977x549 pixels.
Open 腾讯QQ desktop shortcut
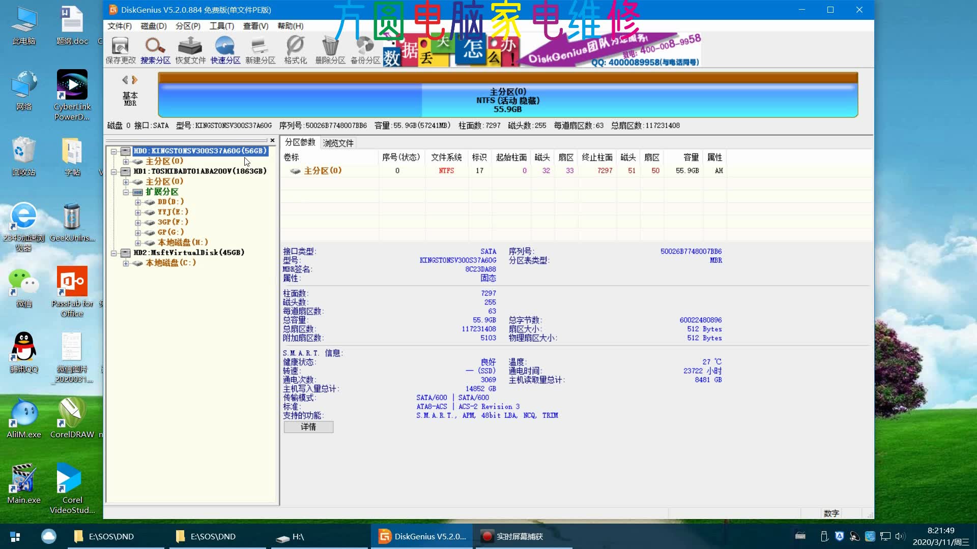coord(24,353)
